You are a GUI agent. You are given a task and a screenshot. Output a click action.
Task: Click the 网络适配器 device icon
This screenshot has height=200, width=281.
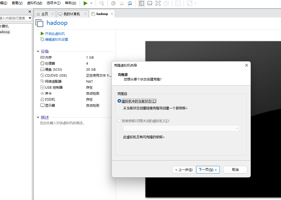tap(42, 81)
